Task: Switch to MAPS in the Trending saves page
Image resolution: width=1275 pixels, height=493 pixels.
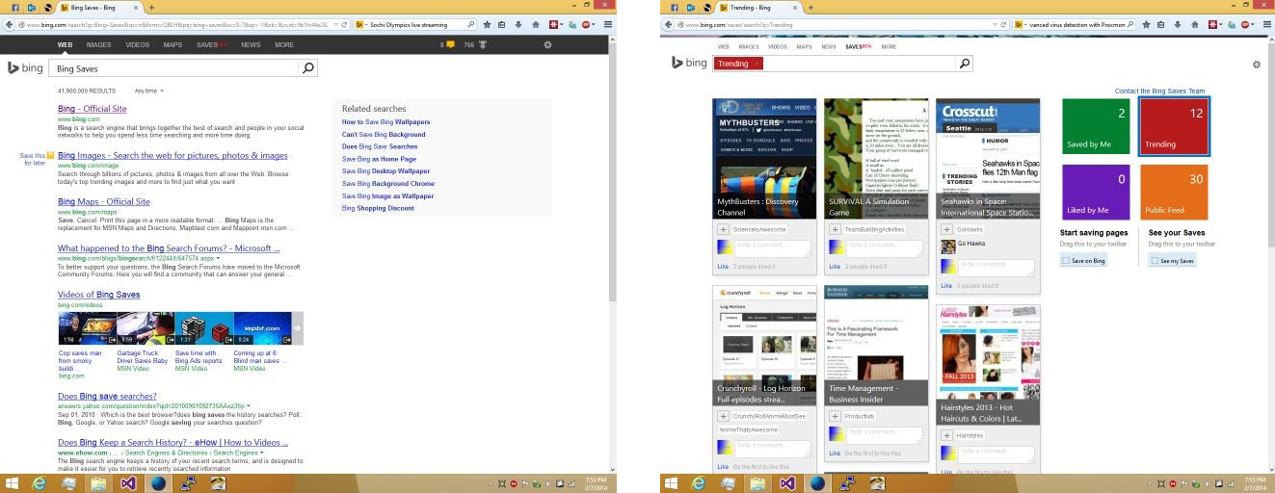Action: tap(804, 46)
